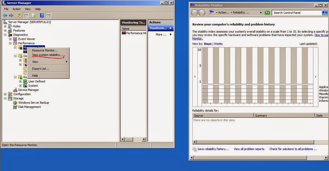Click the Back arrow in Server Manager toolbar
Screen dimensions: 329x171
[x=5, y=15]
